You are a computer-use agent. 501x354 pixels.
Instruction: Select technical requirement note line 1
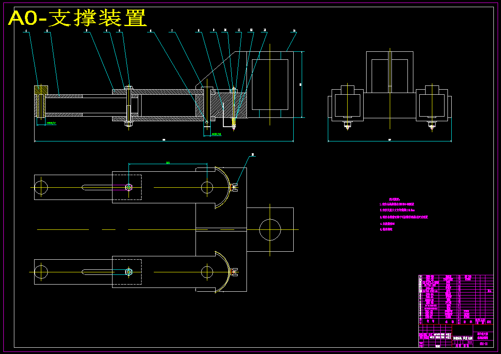tap(397, 204)
